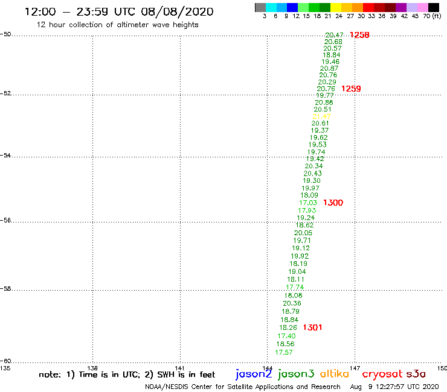
Task: Select the pure blue swatch in the legend
Action: point(292,7)
